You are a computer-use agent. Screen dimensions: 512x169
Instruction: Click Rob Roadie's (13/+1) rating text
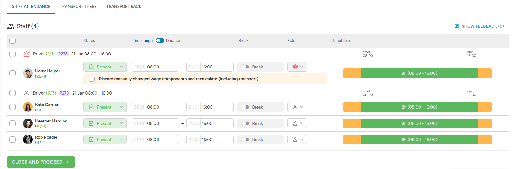coord(40,143)
